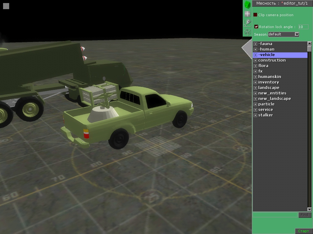This screenshot has height=234, width=313.
Task: Expand the particle tree node
Action: click(255, 104)
